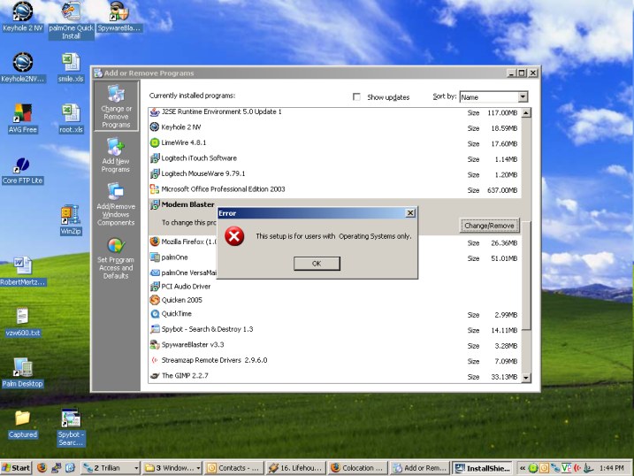634x476 pixels.
Task: Select Streamzap Remote Drivers 2.9.6.0 entry
Action: point(335,360)
